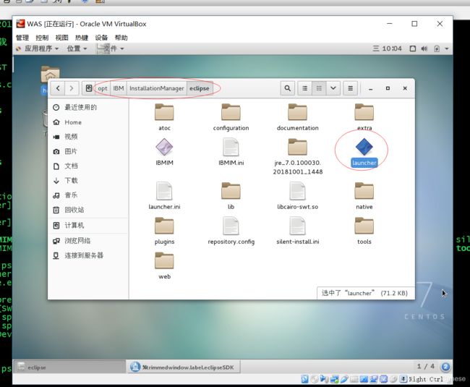Open 文档 sidebar location
Viewport: 470px width, 387px height.
tap(88, 166)
